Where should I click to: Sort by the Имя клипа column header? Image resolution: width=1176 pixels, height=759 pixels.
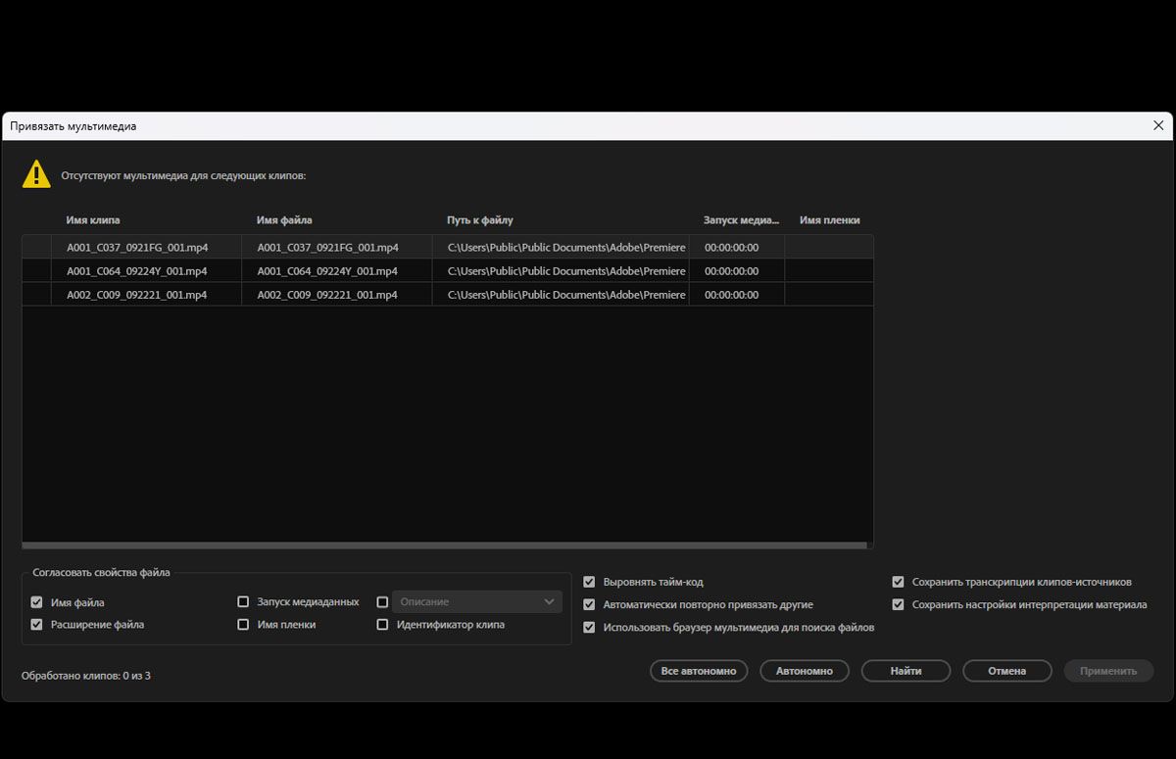(x=93, y=220)
